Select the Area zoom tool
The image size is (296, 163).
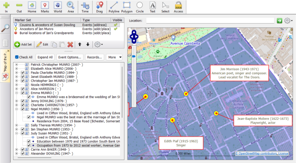point(71,7)
